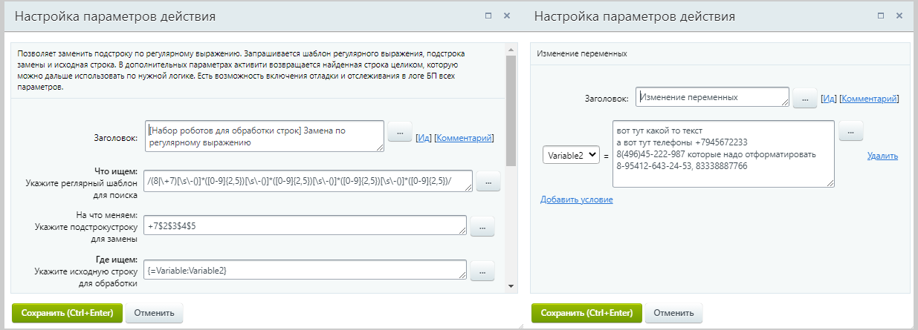Click Удалить link beside Variable2 row

882,156
